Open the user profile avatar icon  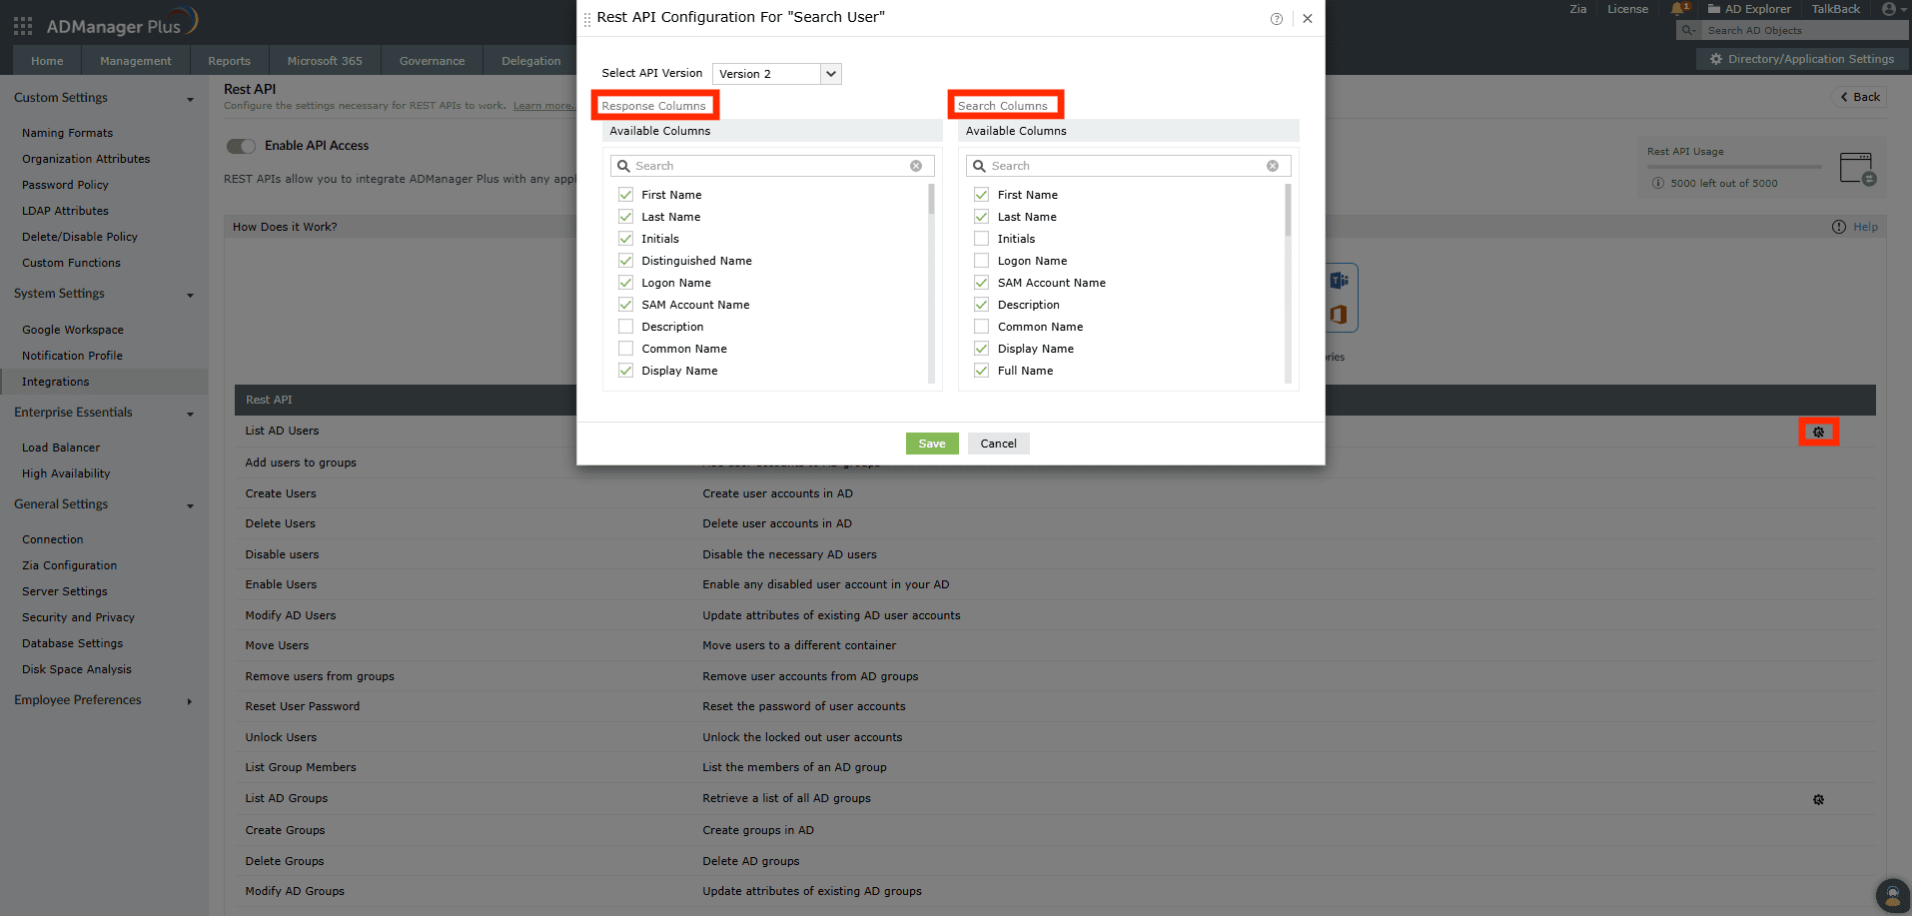click(1891, 9)
